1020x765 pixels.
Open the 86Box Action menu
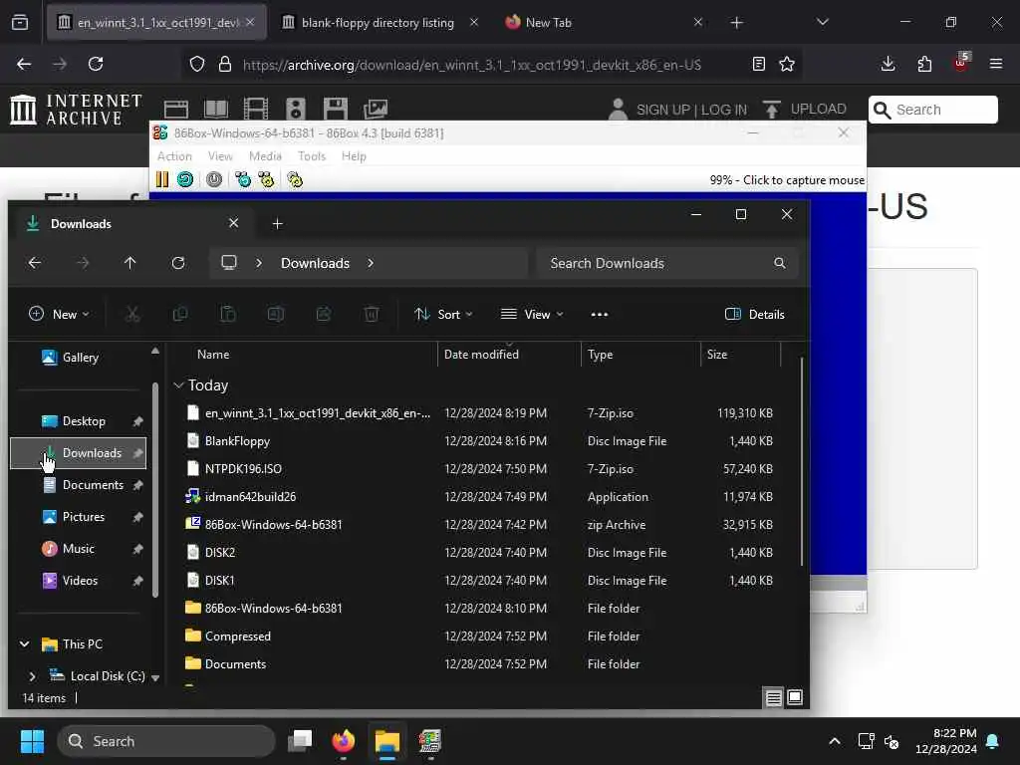(x=174, y=156)
